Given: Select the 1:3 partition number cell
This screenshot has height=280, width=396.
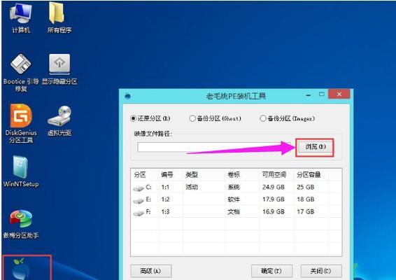Looking at the screenshot, I should 165,211.
